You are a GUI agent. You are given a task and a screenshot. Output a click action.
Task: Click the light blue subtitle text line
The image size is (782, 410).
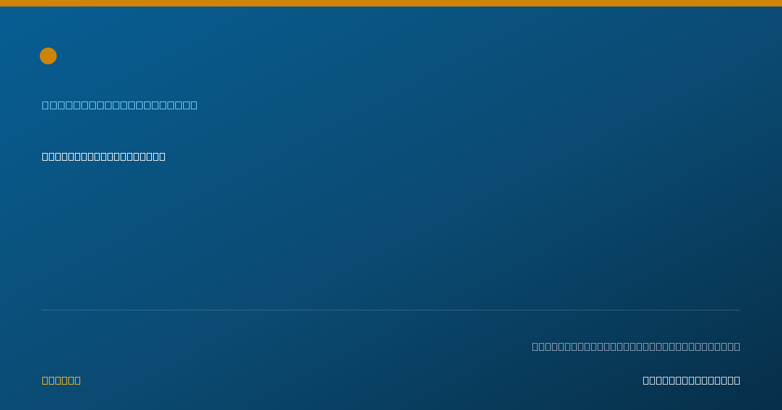coord(120,105)
